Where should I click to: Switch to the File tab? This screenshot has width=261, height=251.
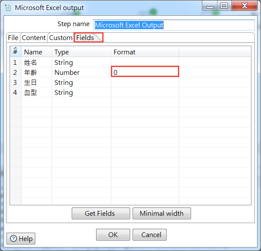(13, 37)
